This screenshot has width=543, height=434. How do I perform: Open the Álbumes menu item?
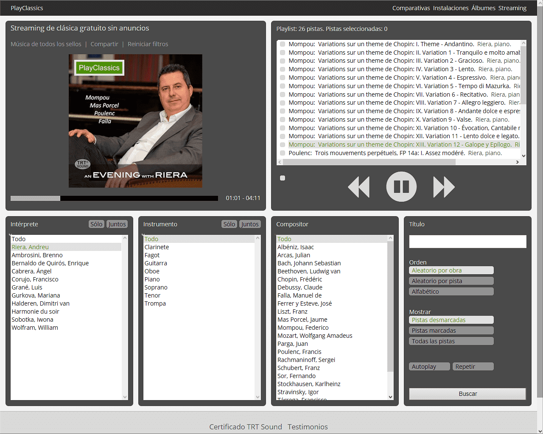click(483, 8)
